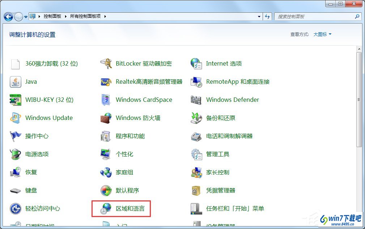
Task: Open the 个性化 text link
Action: 124,154
